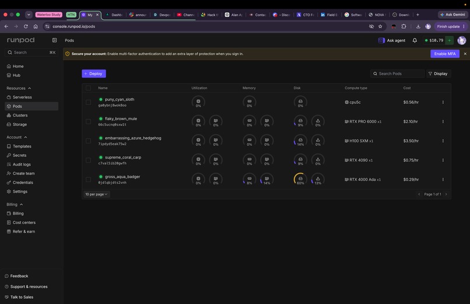470x304 pixels.
Task: Click the Finish update button
Action: click(451, 26)
